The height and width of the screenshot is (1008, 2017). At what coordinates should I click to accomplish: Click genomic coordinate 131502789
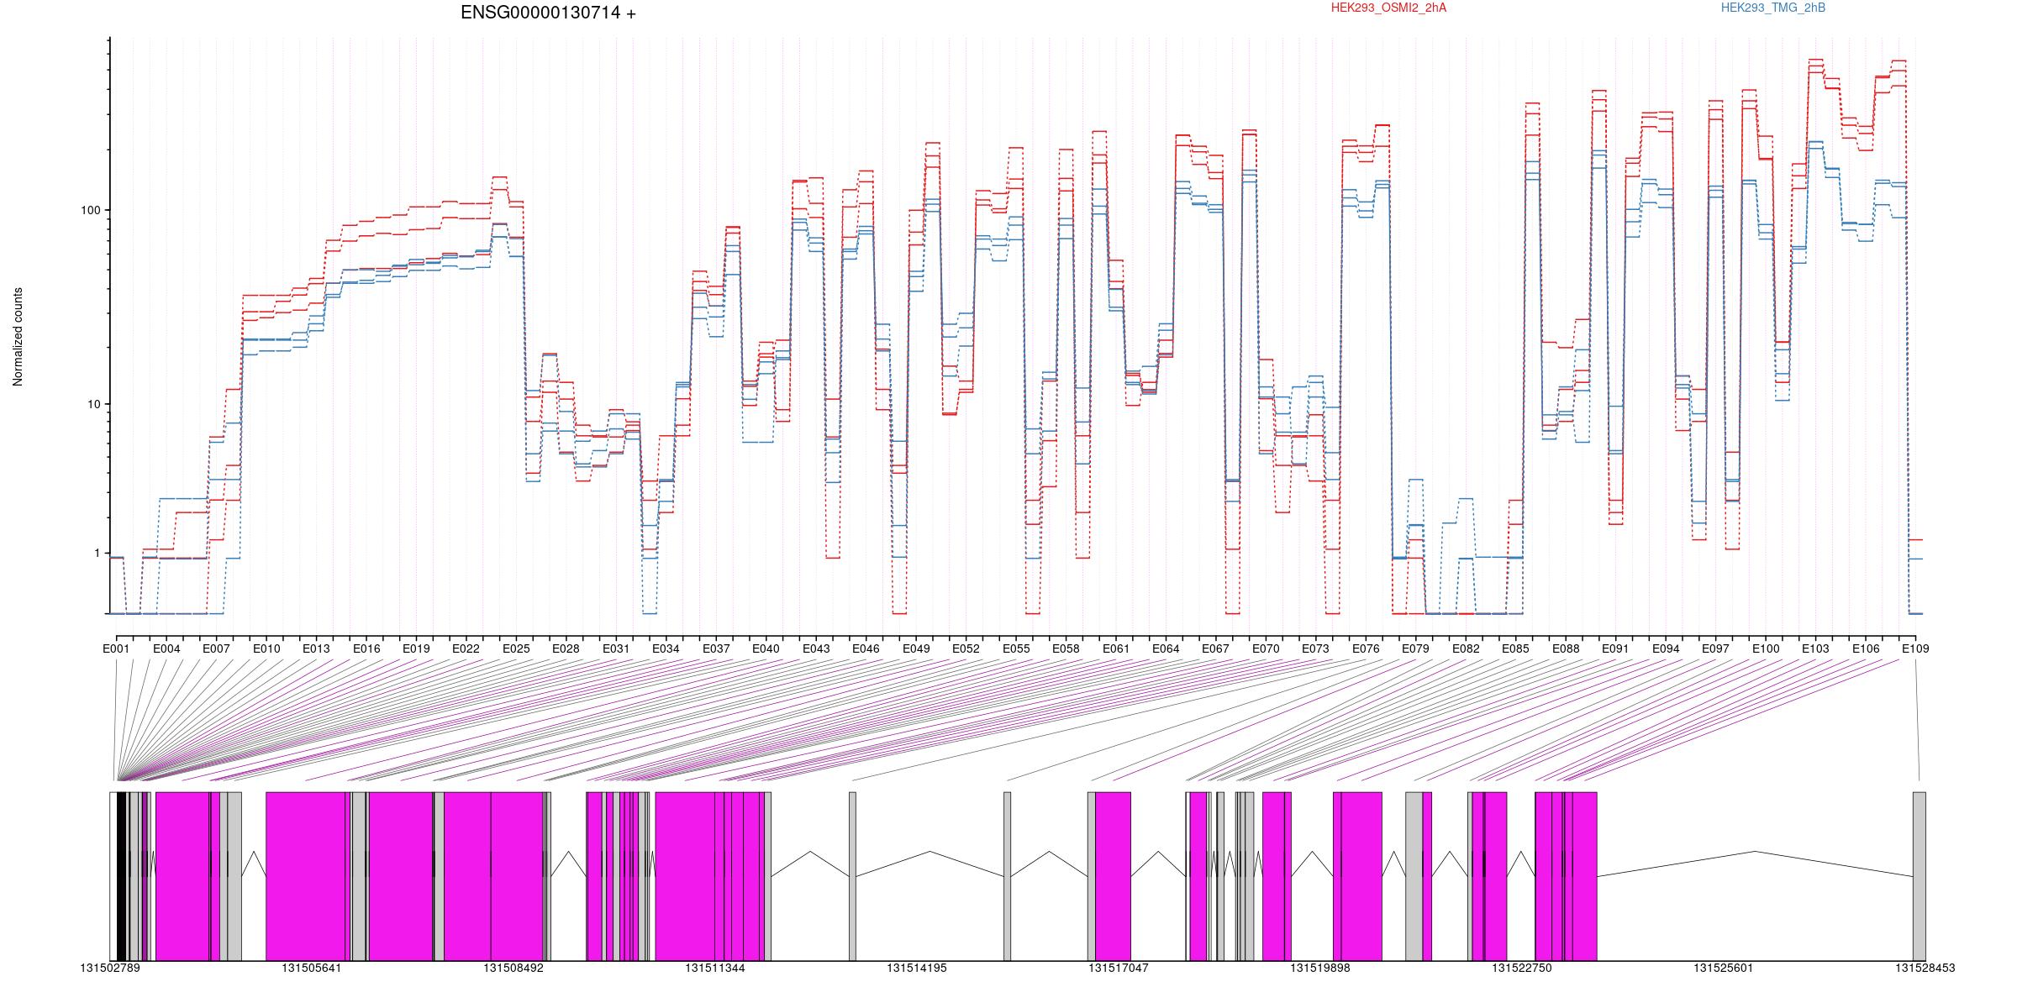[110, 968]
